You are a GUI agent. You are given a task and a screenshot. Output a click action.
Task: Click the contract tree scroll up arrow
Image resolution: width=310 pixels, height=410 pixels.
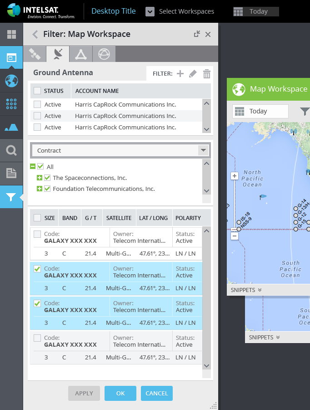pos(207,164)
